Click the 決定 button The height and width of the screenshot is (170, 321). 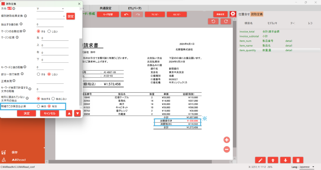coord(27,113)
